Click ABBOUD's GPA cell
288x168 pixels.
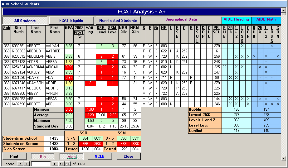(x=69, y=51)
